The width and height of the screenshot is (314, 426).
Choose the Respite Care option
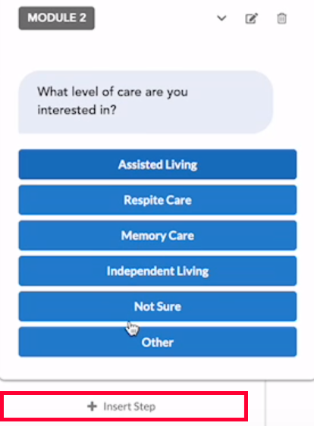158,200
